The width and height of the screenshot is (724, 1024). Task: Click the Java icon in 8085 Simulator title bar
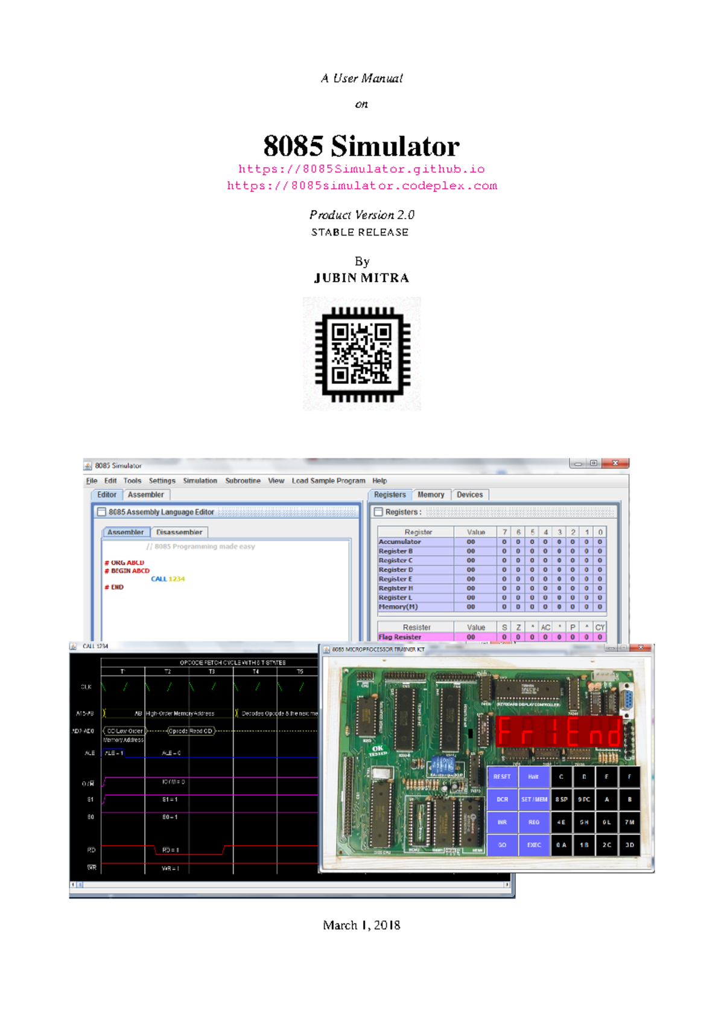click(88, 466)
